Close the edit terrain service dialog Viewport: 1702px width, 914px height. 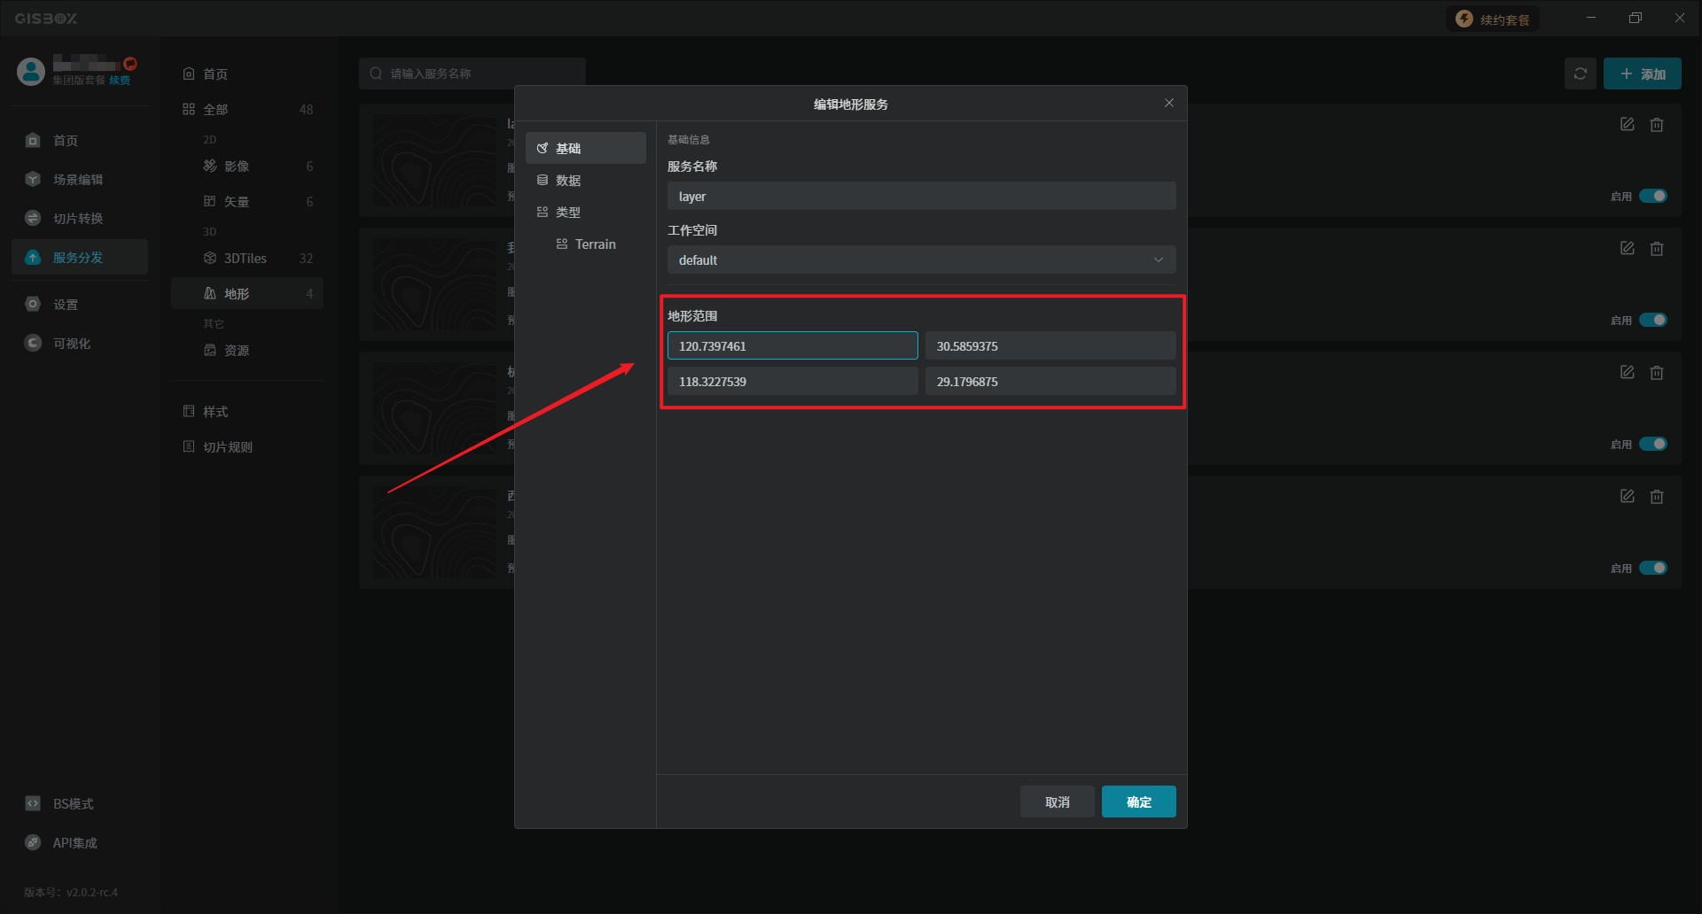pos(1168,104)
